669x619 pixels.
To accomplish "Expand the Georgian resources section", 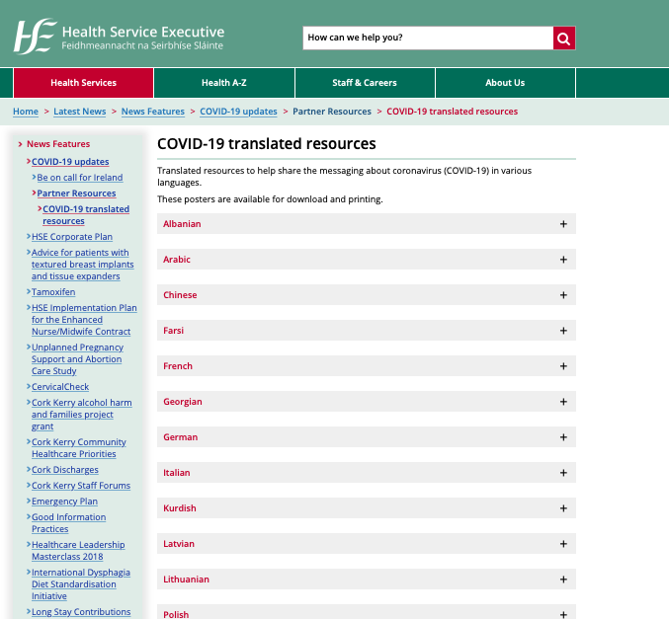I will [x=367, y=402].
